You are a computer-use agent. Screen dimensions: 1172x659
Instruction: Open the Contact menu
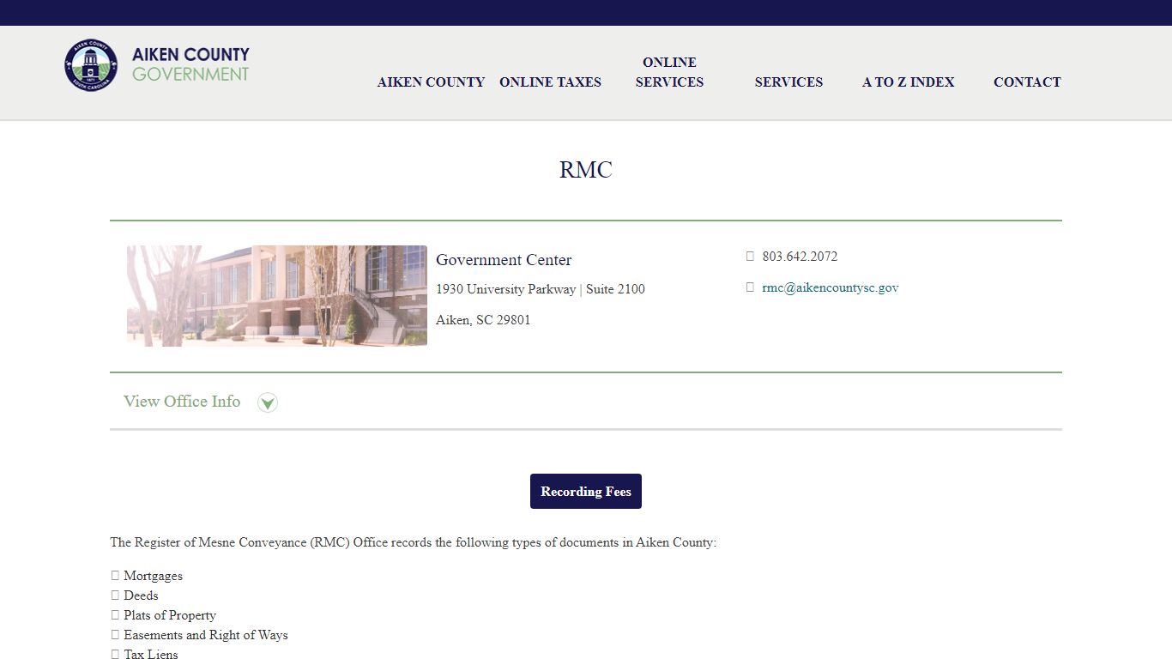click(1027, 82)
